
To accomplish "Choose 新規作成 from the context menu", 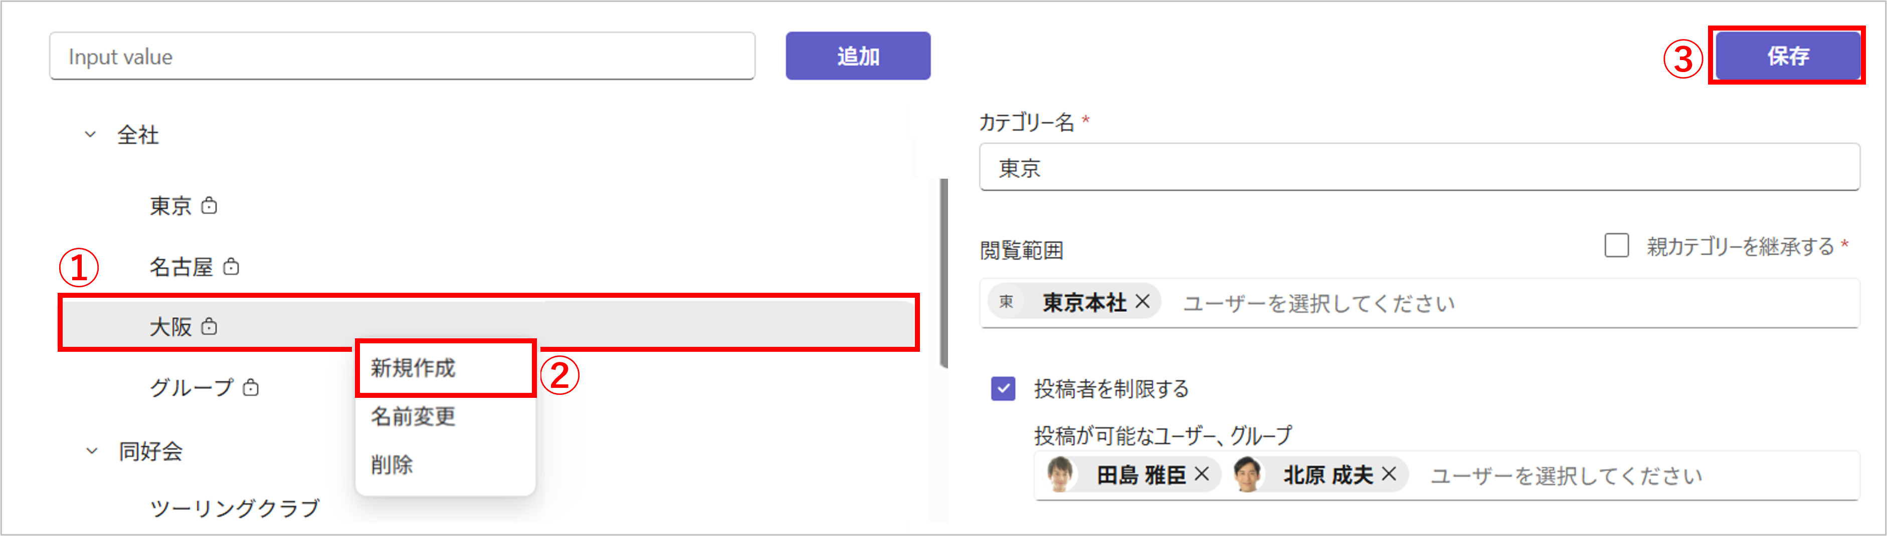I will 413,368.
